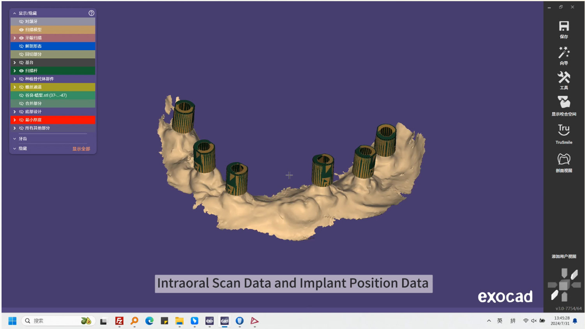The width and height of the screenshot is (585, 329).
Task: Collapse the 显示/隐藏 panel header
Action: point(14,13)
